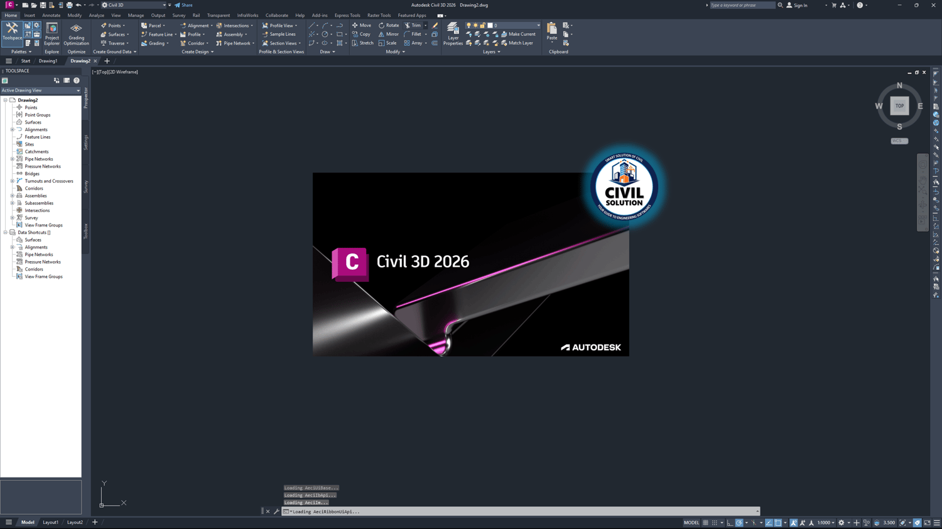Screen dimensions: 942x529
Task: Launch Project Explorer from the ribbon
Action: point(51,33)
